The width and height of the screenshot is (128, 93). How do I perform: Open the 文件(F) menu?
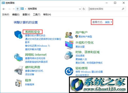coord(6,15)
